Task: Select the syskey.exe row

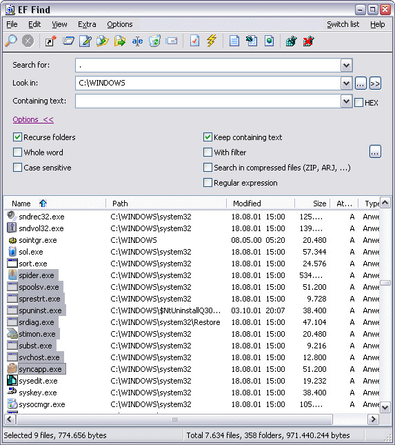Action: pyautogui.click(x=193, y=393)
